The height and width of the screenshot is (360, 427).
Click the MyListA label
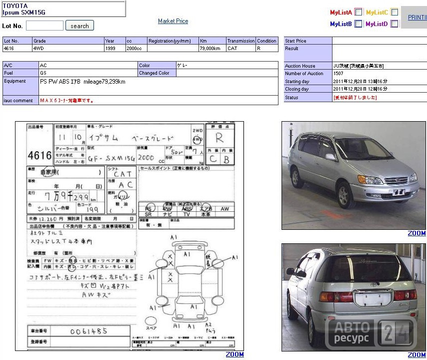click(341, 13)
